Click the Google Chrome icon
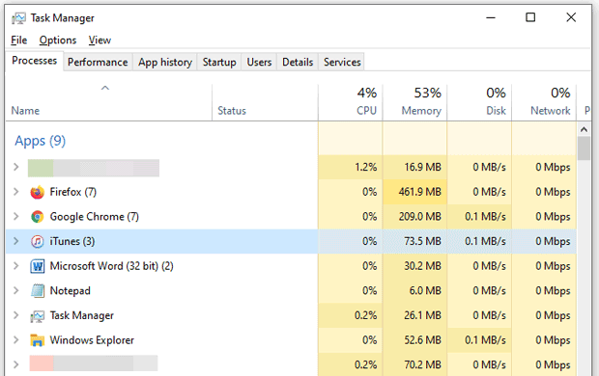599x376 pixels. [x=37, y=217]
